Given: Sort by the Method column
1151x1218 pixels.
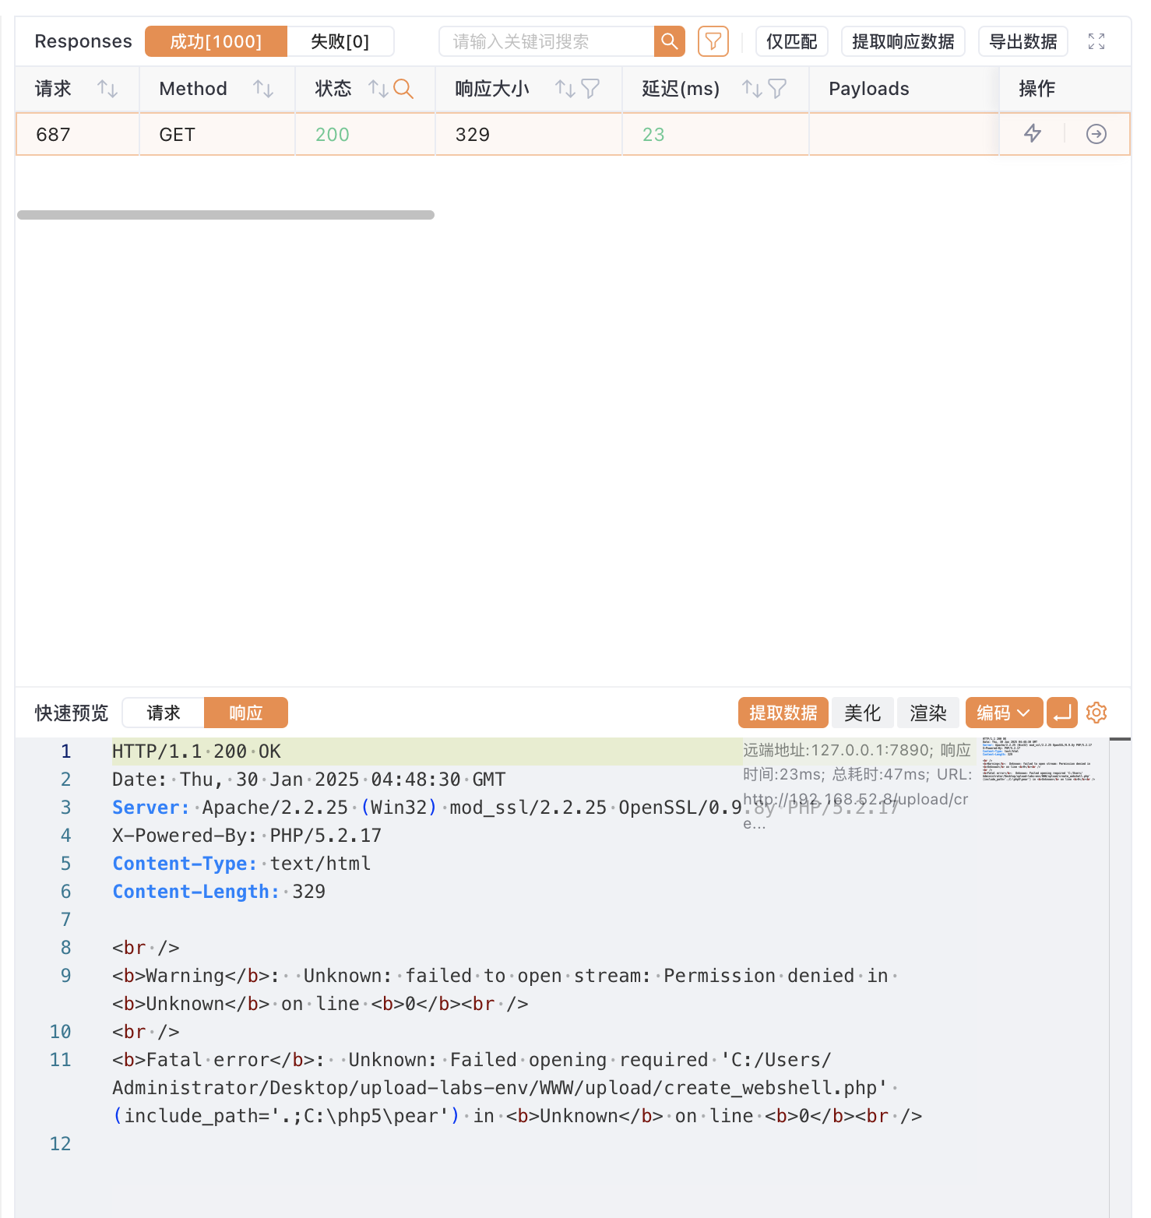Looking at the screenshot, I should (x=263, y=89).
